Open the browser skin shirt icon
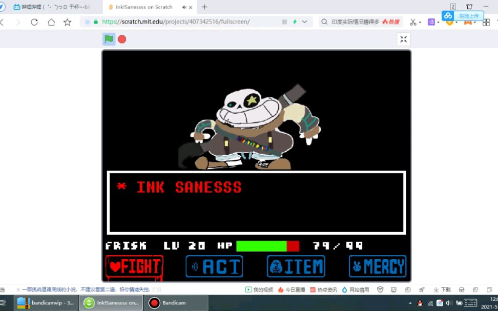Image resolution: width=498 pixels, height=311 pixels. pos(469,7)
